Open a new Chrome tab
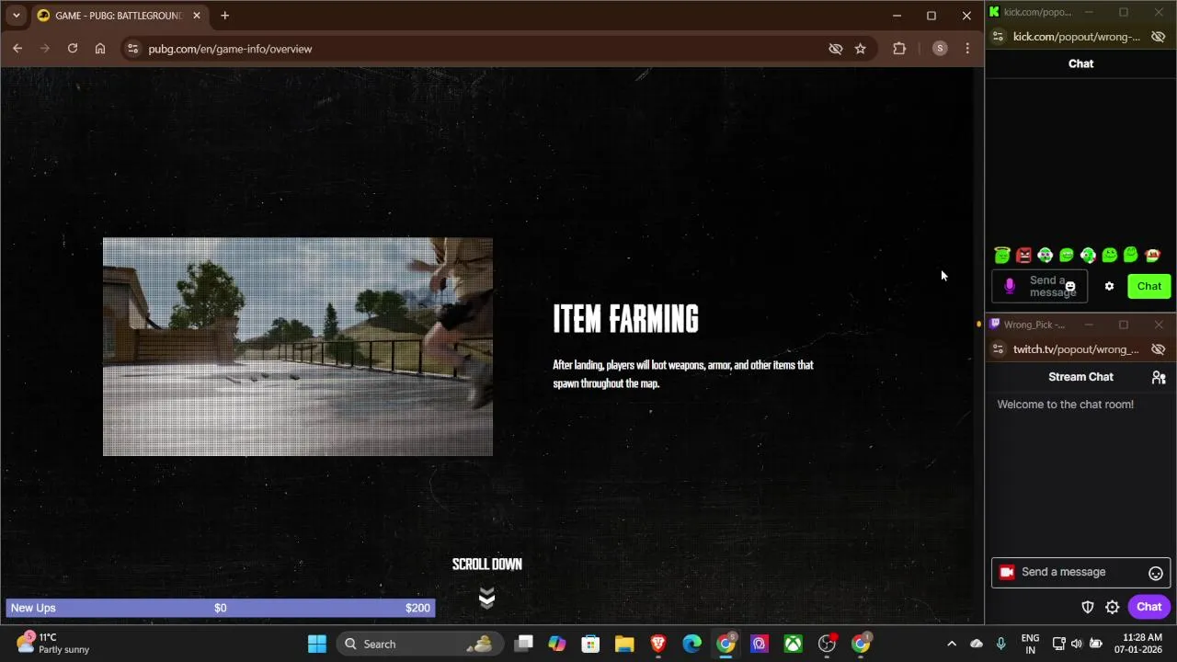1177x662 pixels. pos(224,16)
